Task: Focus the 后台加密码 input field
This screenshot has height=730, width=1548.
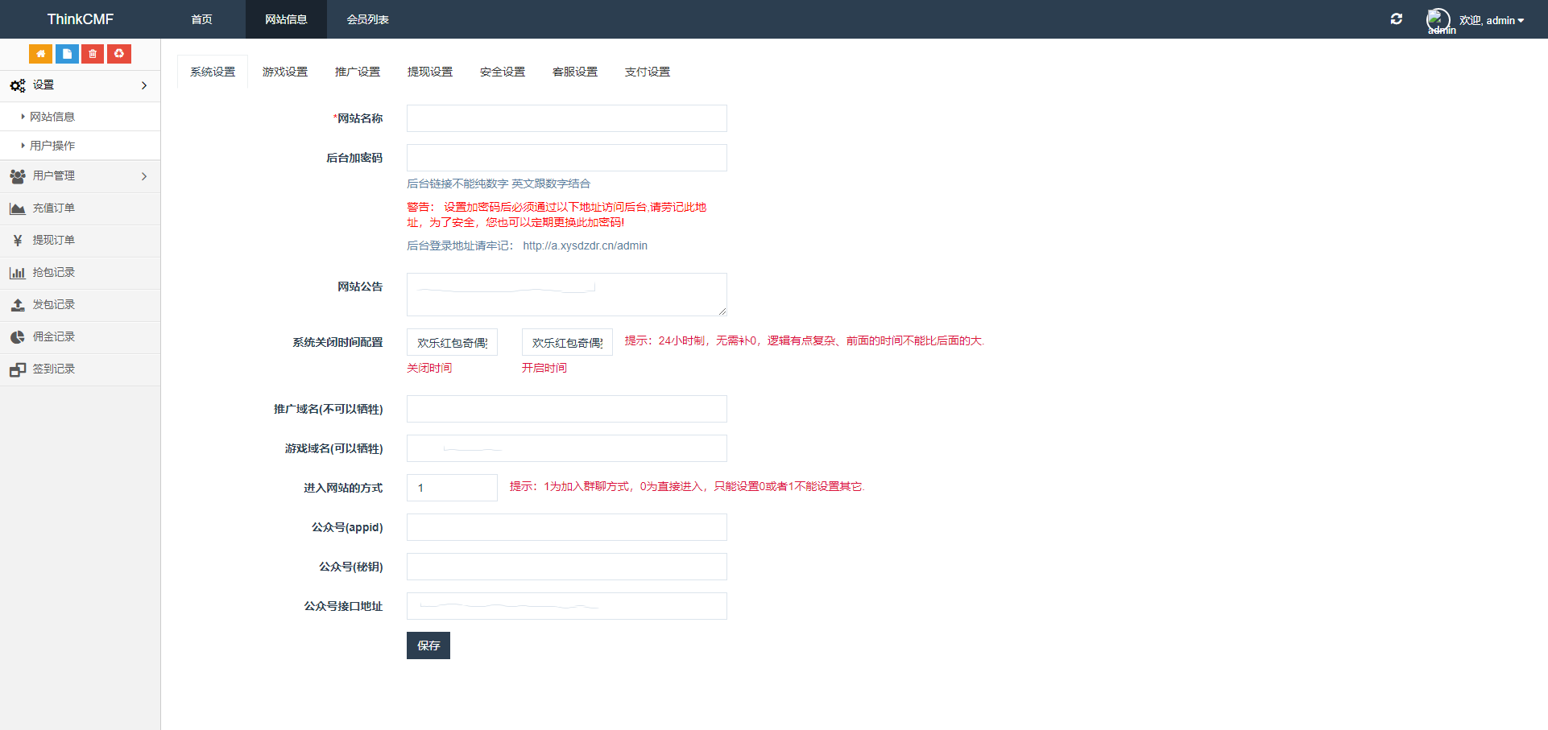Action: click(567, 158)
